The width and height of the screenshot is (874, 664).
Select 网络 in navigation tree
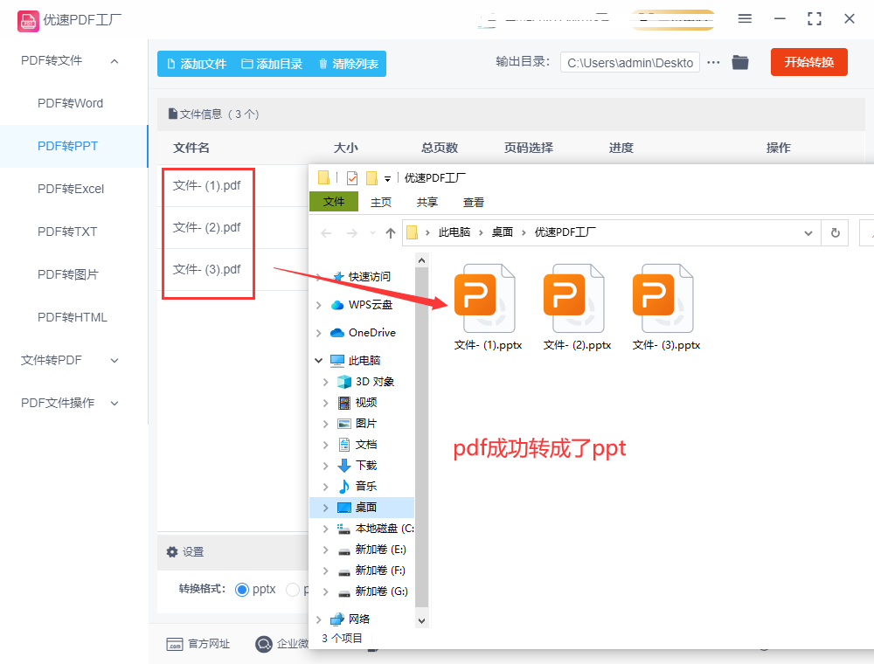[350, 619]
